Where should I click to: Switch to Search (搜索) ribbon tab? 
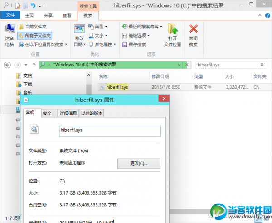pyautogui.click(x=88, y=15)
